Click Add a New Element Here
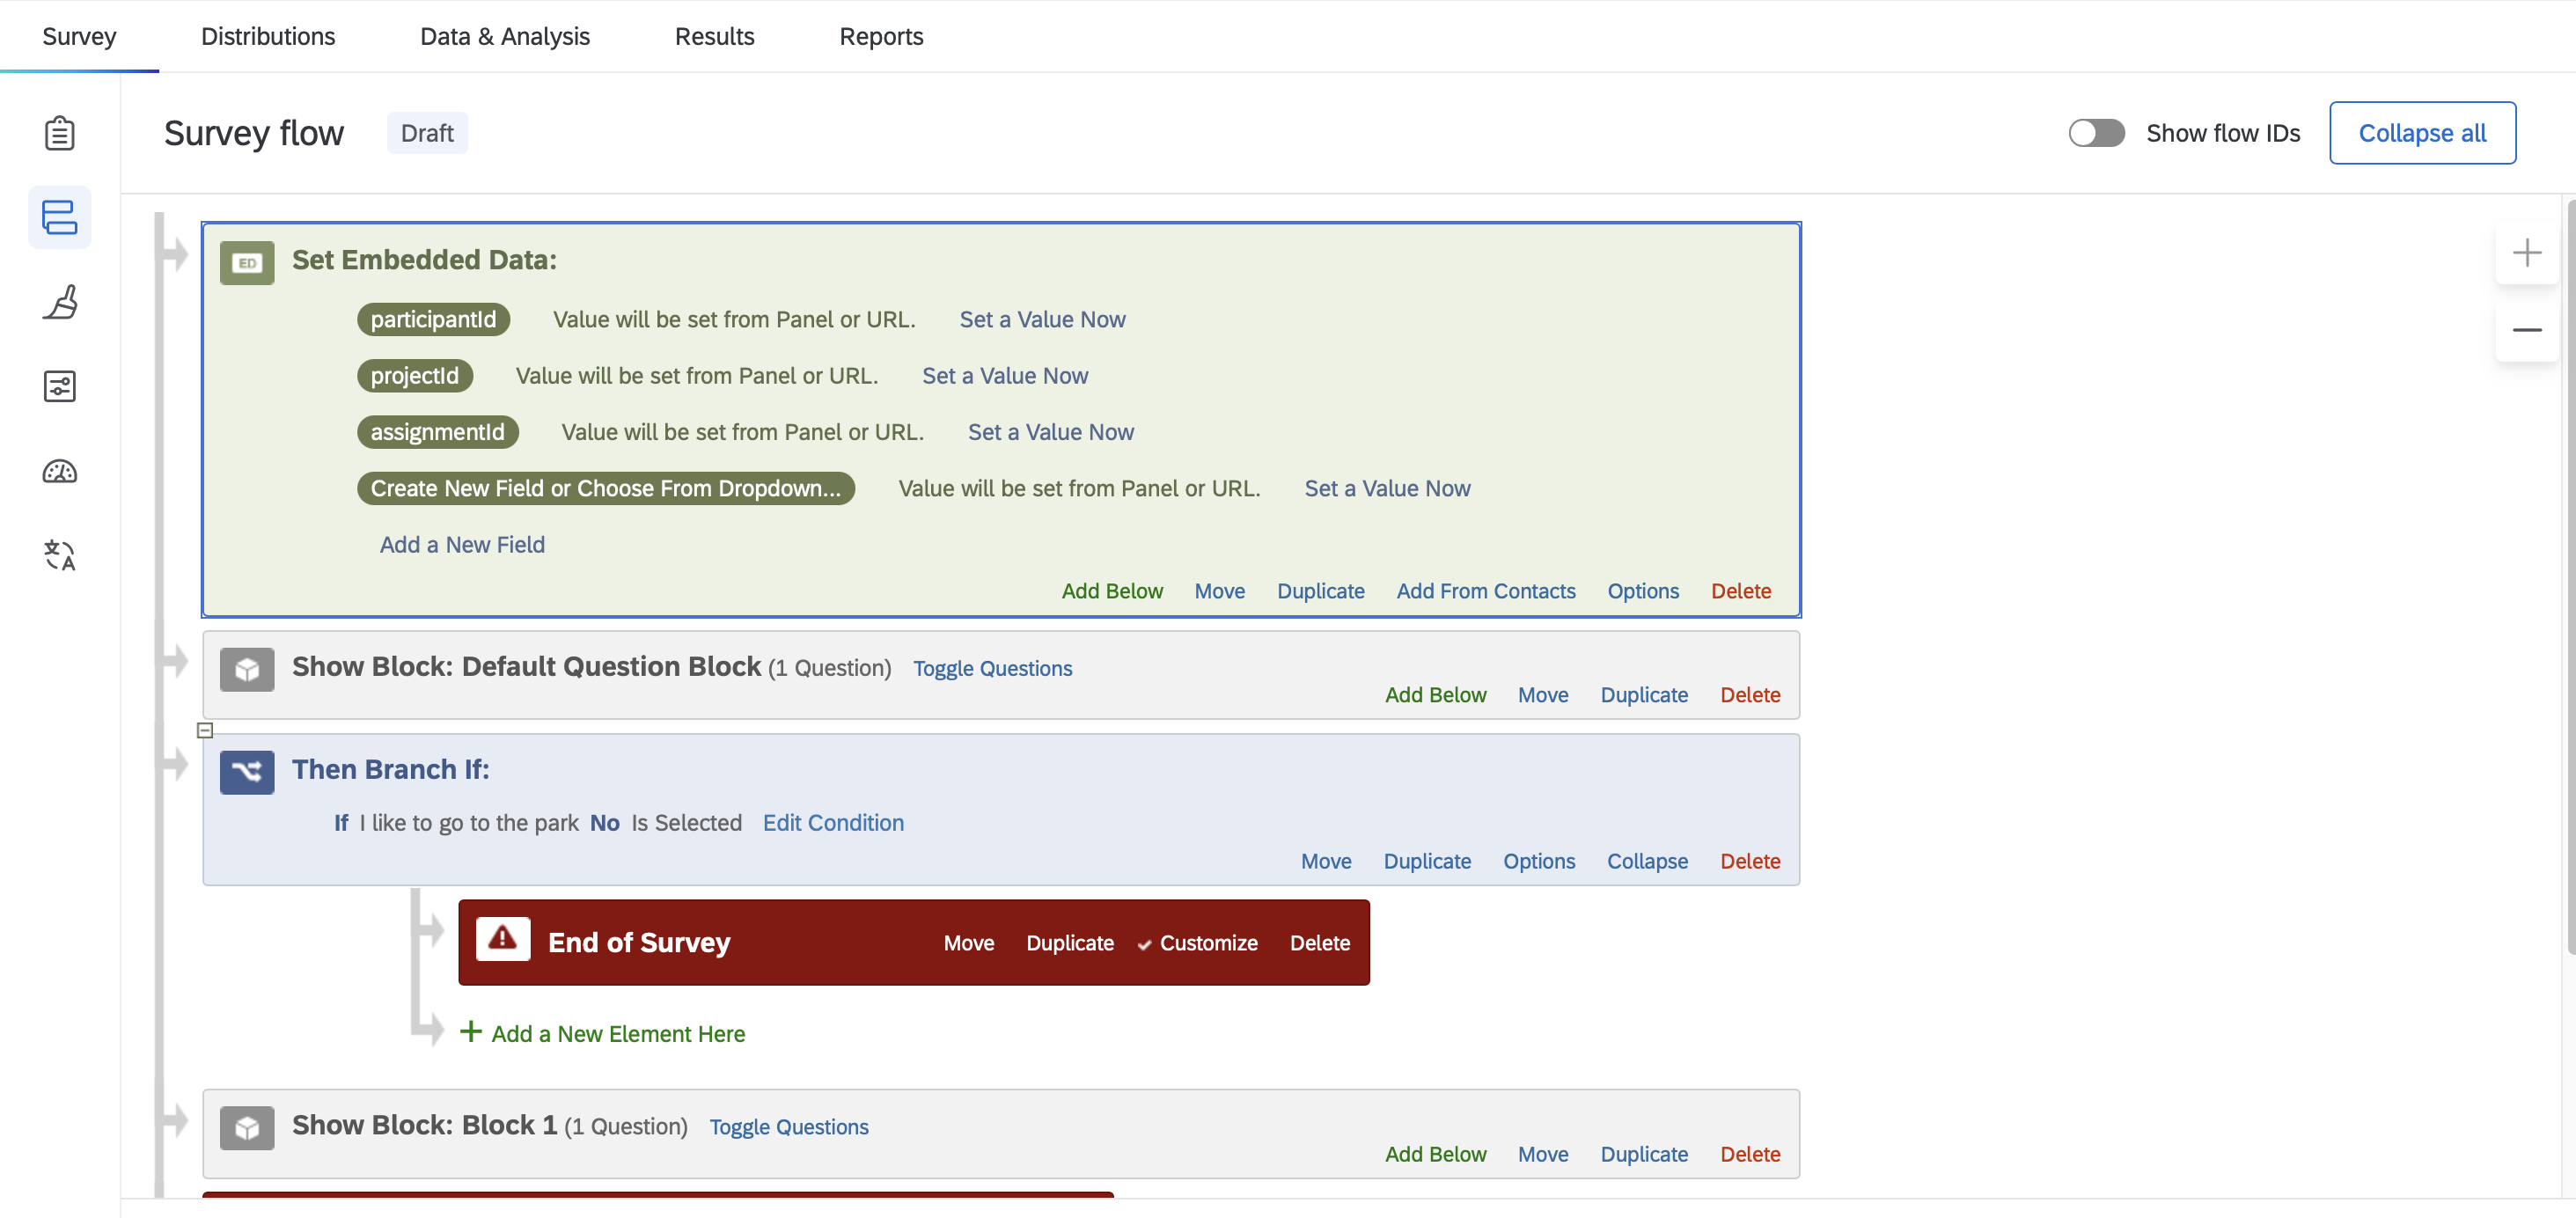 pos(617,1034)
